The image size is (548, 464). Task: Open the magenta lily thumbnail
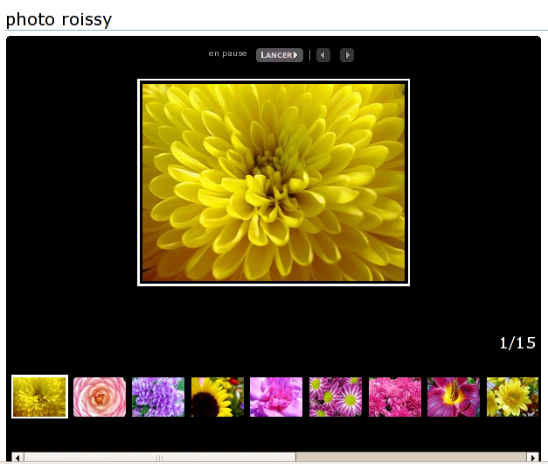tap(454, 397)
